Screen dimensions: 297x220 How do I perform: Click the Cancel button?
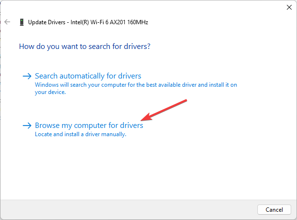point(274,209)
